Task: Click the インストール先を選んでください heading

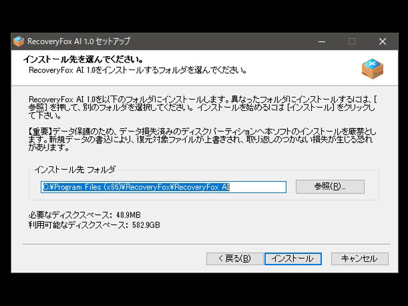Action: tap(83, 59)
